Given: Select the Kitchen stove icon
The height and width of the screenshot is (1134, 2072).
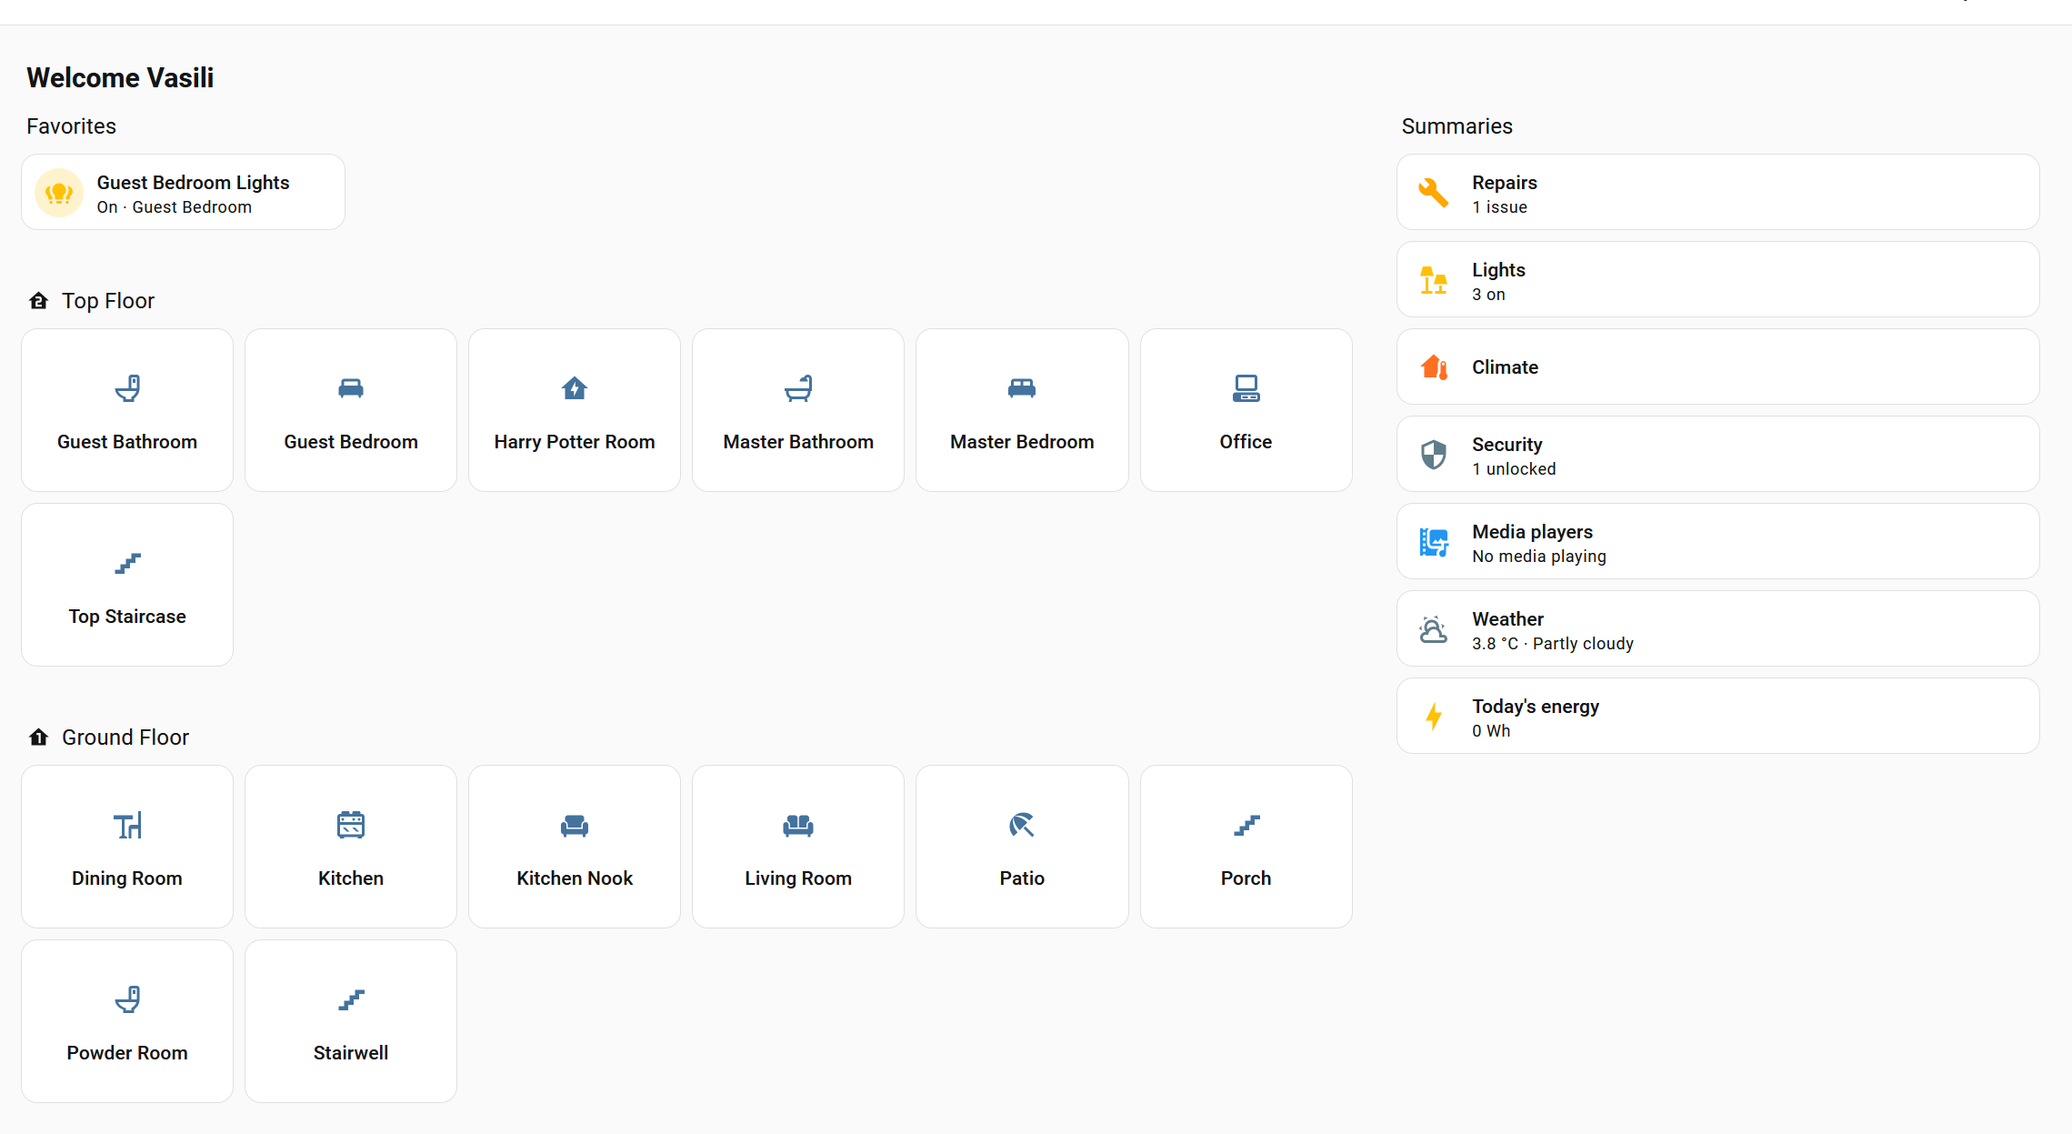Looking at the screenshot, I should [x=351, y=825].
